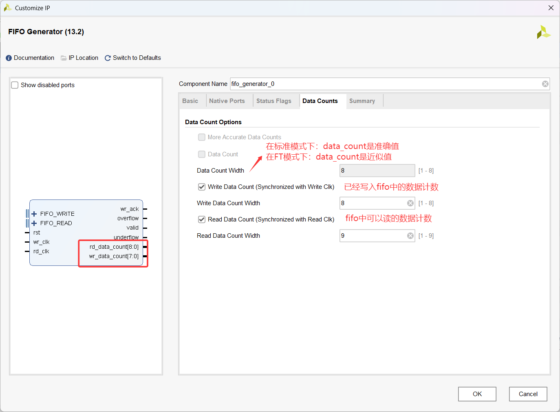Screen dimensions: 560x412
Task: Select the Data Counts tab
Action: pos(320,101)
